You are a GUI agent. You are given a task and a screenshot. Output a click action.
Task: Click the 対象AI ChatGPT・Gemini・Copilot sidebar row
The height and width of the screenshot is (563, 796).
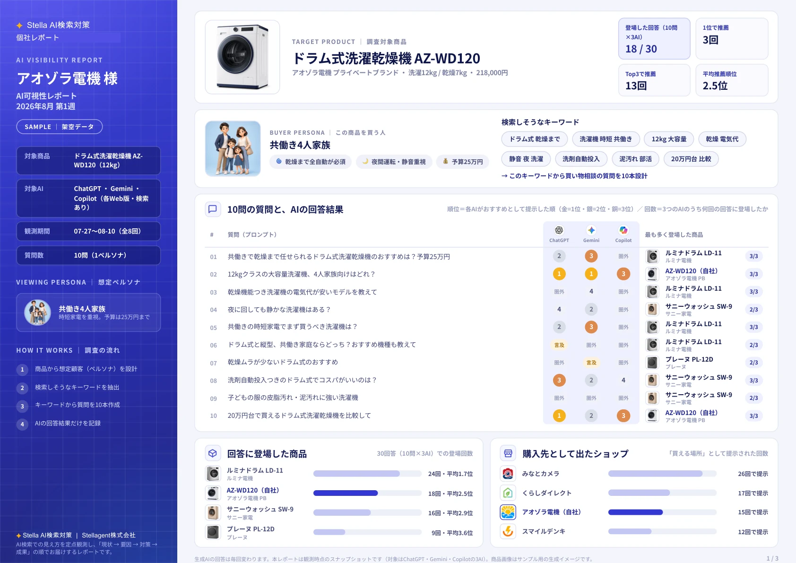click(88, 198)
